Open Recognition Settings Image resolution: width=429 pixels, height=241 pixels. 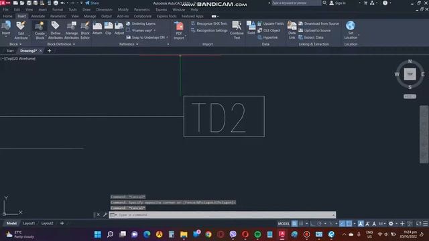tap(209, 31)
